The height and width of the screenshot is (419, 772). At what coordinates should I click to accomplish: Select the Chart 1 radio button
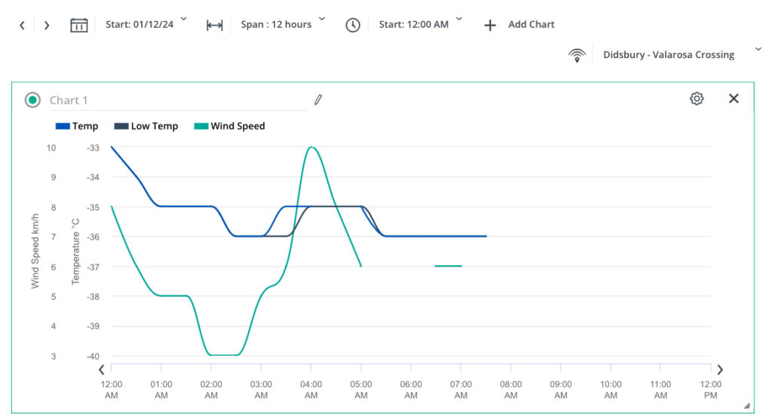pyautogui.click(x=32, y=100)
